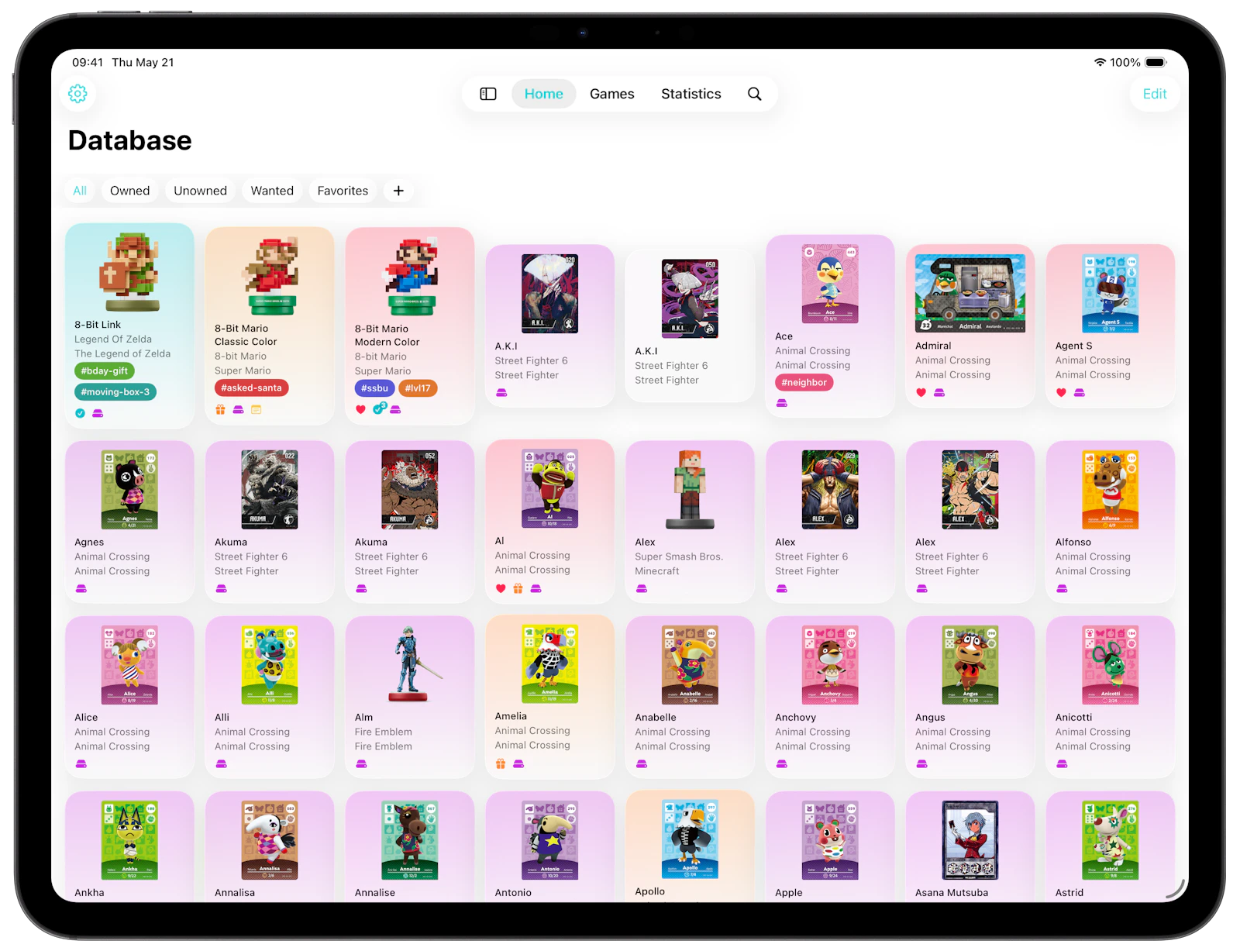Open the Statistics tab
1240x951 pixels.
(x=691, y=94)
